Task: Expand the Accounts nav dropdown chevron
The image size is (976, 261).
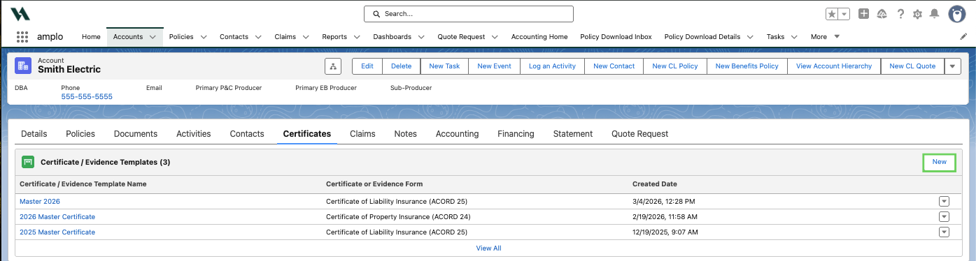Action: coord(153,37)
